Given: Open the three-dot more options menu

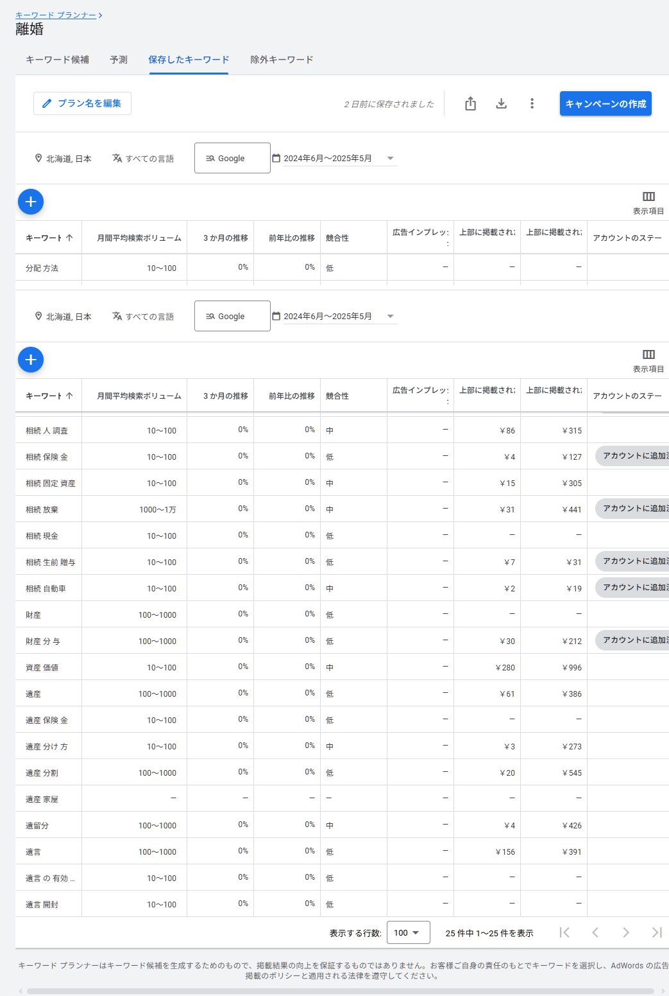Looking at the screenshot, I should 532,103.
